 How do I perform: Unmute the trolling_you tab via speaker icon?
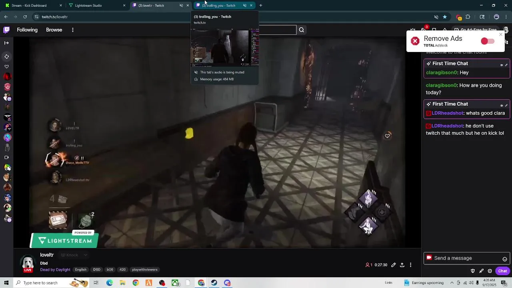tap(244, 6)
